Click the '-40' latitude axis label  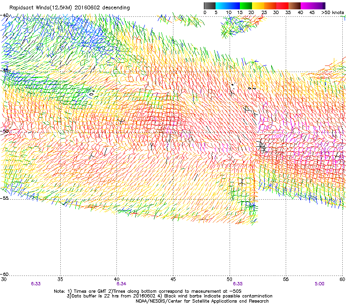tap(4, 15)
